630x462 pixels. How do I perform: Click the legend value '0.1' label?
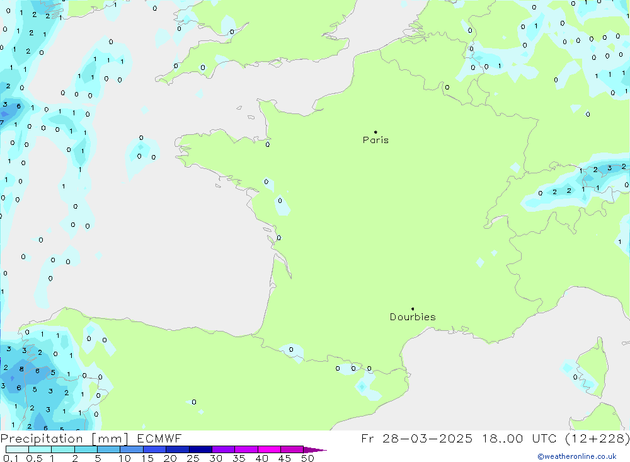coord(11,458)
